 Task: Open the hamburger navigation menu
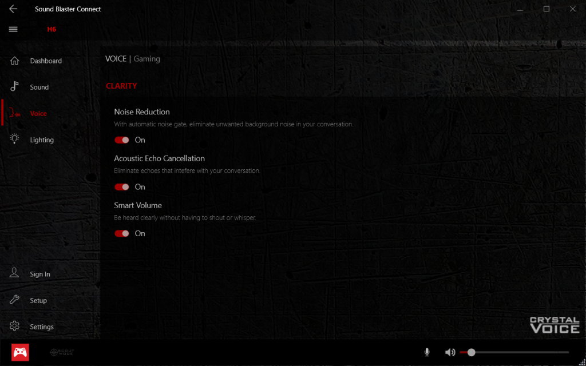[x=13, y=29]
